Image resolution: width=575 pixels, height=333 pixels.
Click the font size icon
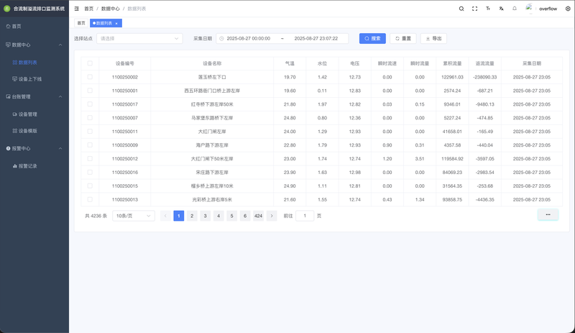coord(488,9)
